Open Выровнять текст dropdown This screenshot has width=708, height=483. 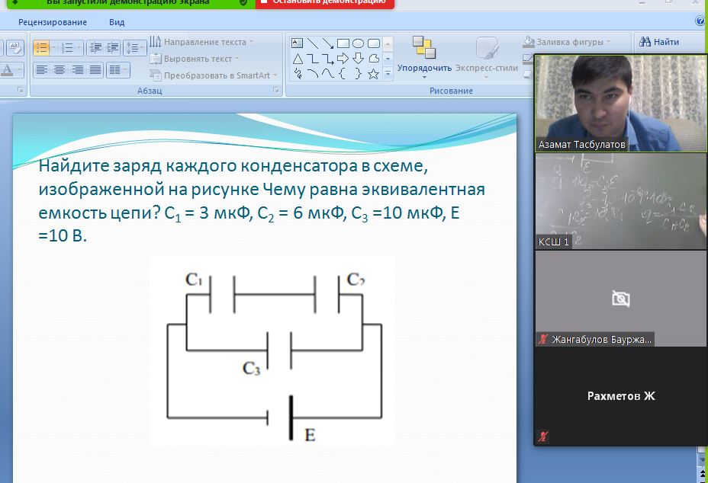pos(194,59)
